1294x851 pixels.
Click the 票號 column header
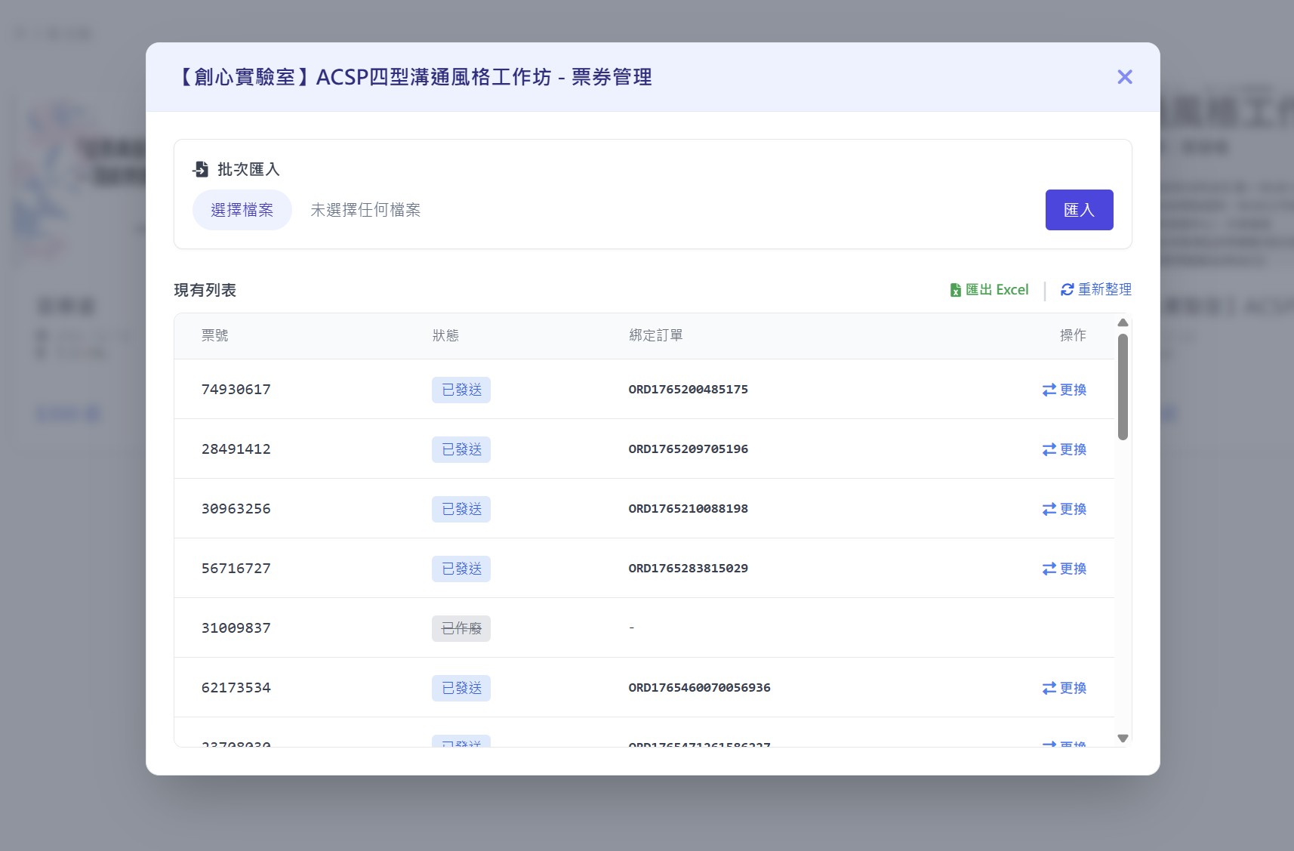point(214,335)
